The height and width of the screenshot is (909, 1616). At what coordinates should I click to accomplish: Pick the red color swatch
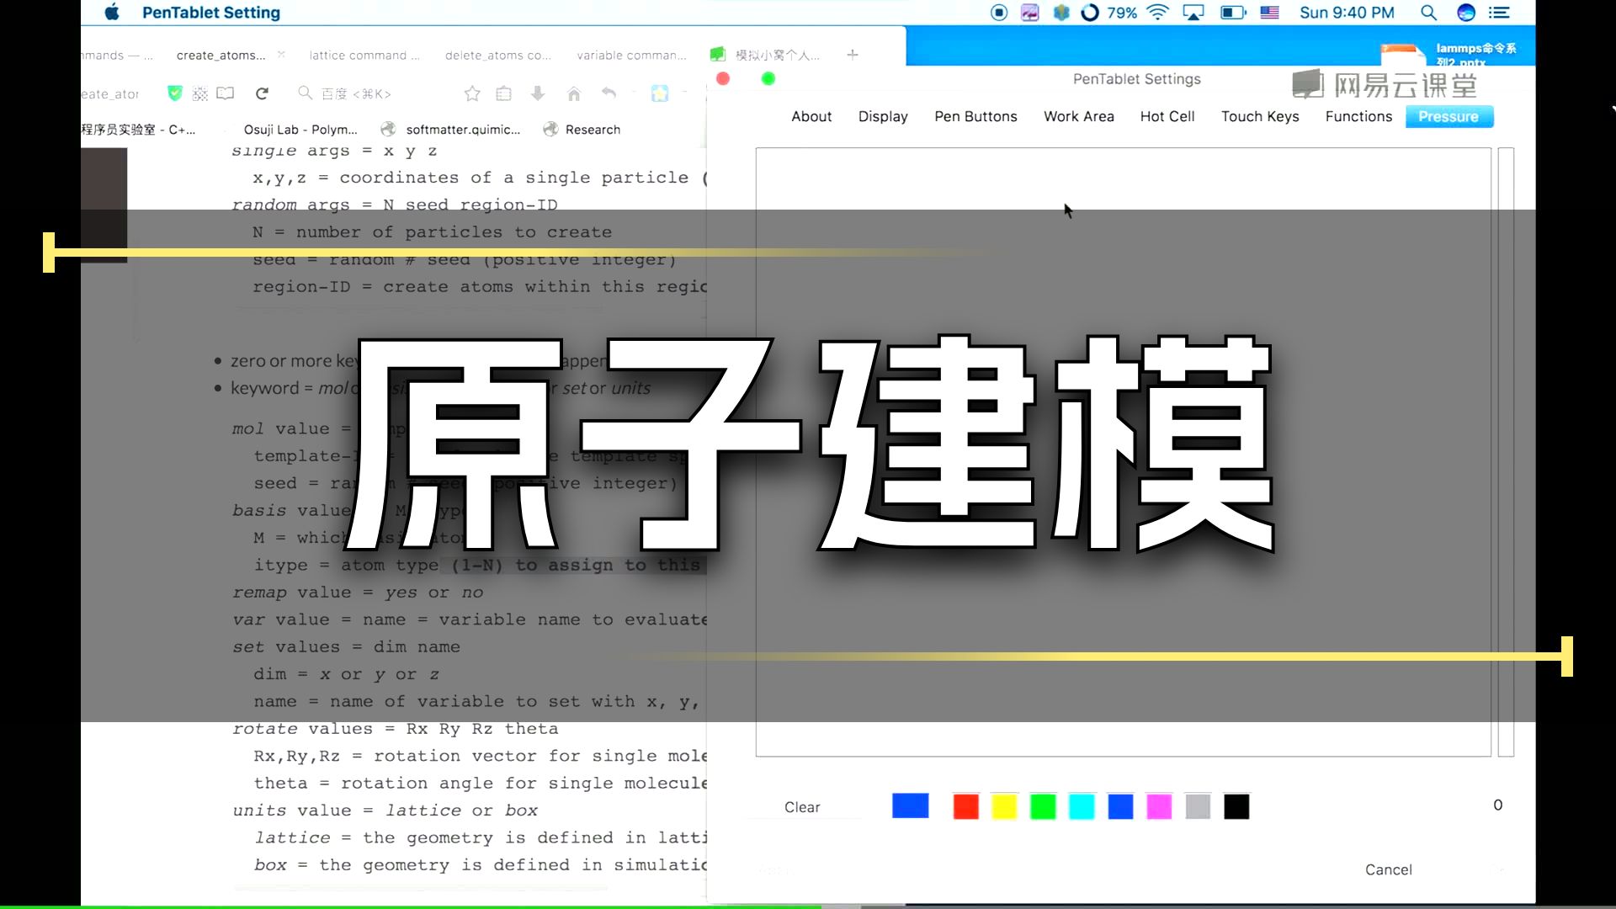(965, 806)
